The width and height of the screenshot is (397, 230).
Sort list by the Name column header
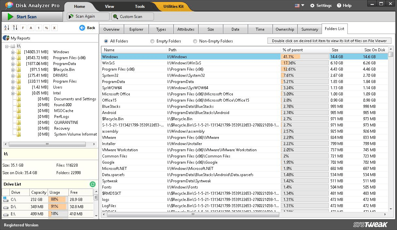click(134, 50)
